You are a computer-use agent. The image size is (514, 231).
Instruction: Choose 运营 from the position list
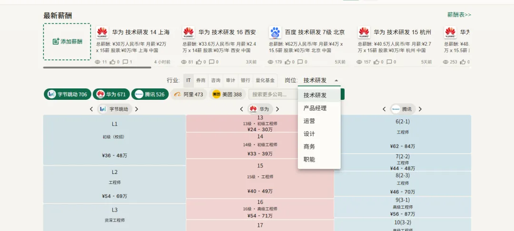click(x=319, y=121)
